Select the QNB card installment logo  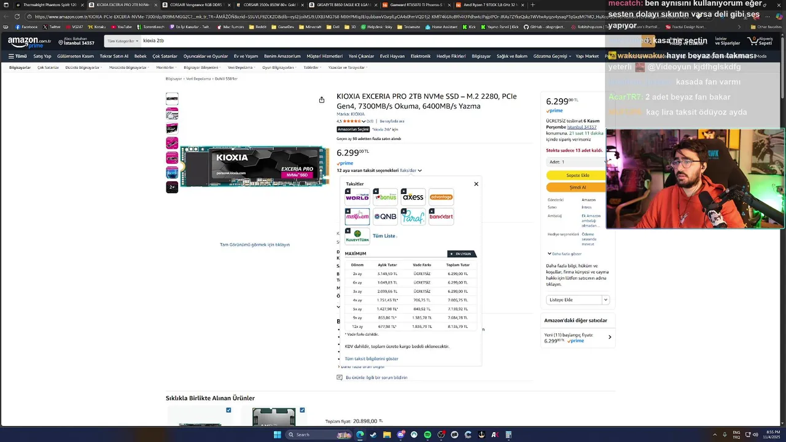coord(385,217)
